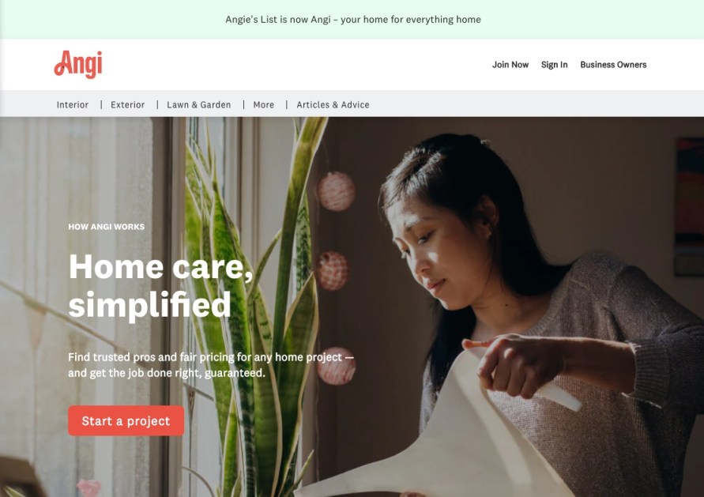The height and width of the screenshot is (497, 704).
Task: Click the Start a project button
Action: click(x=126, y=420)
